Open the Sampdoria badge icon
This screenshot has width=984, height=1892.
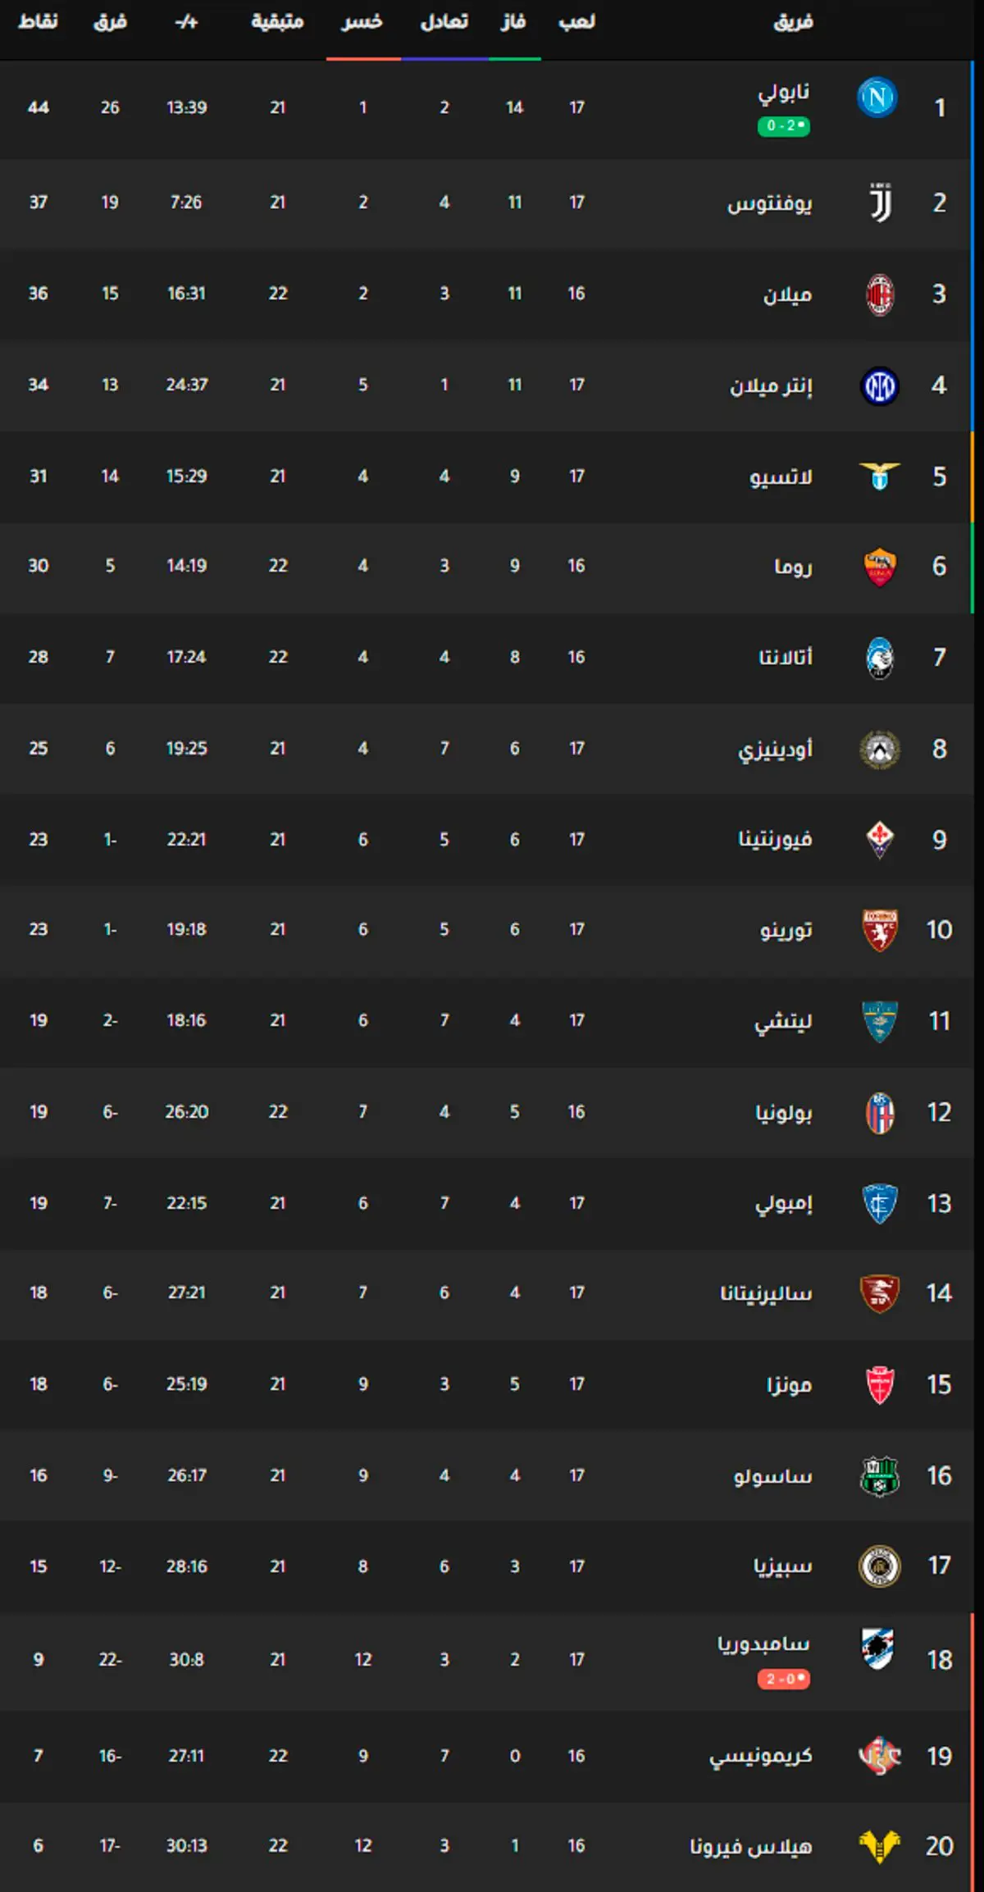877,1648
